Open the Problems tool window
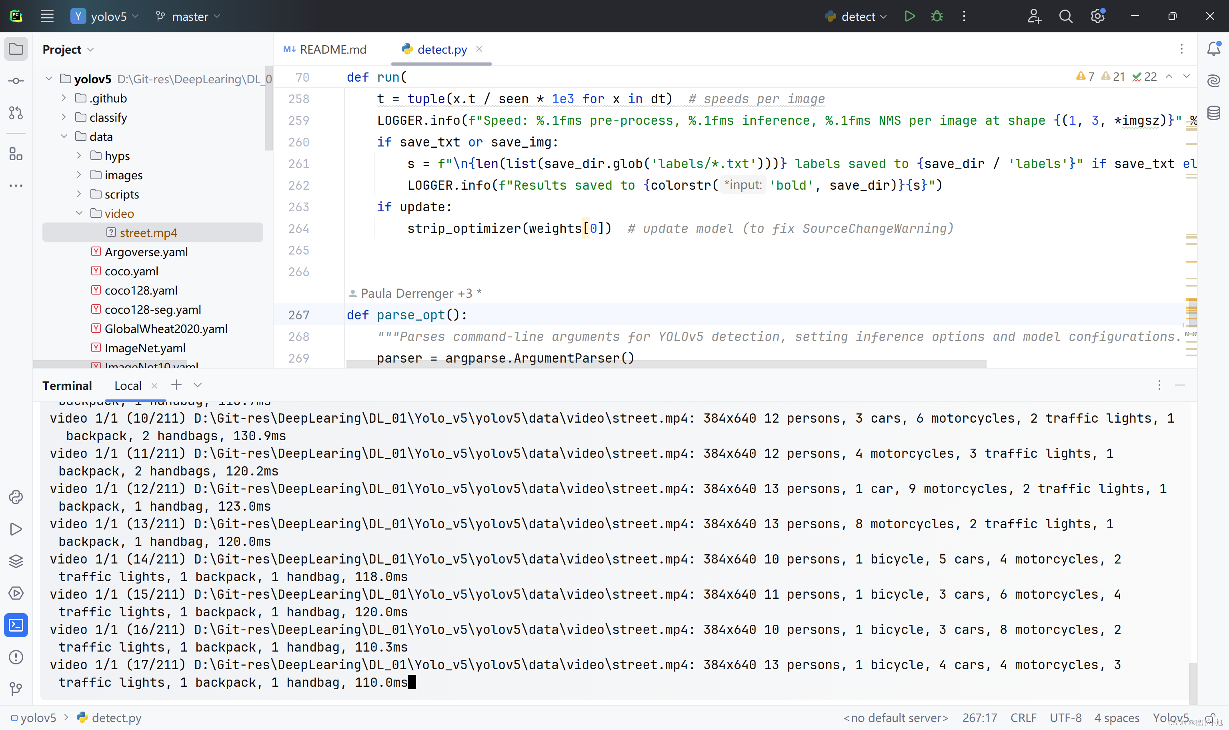Viewport: 1229px width, 730px height. [x=16, y=657]
